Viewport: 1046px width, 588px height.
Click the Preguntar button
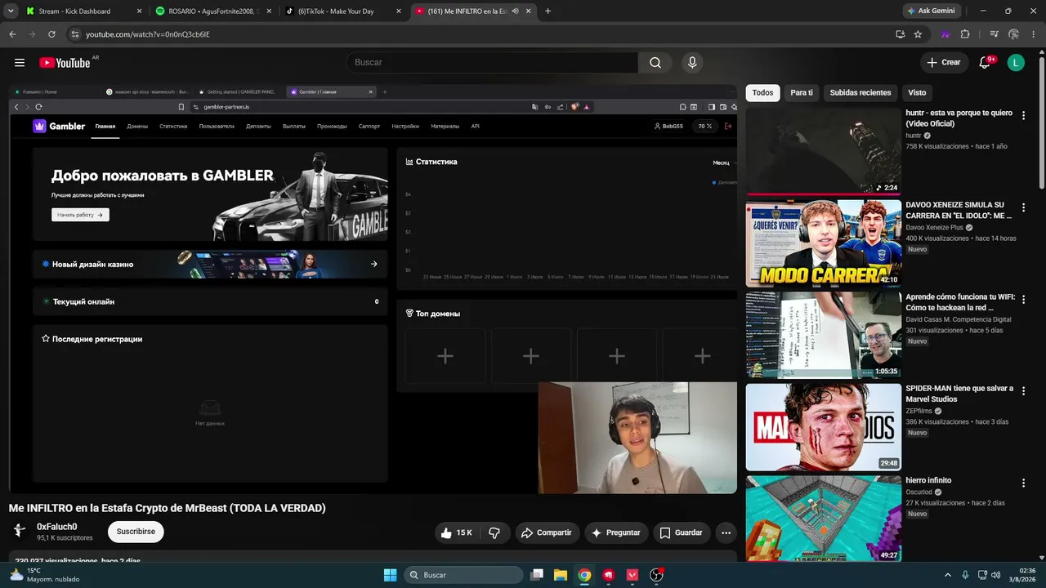(616, 532)
